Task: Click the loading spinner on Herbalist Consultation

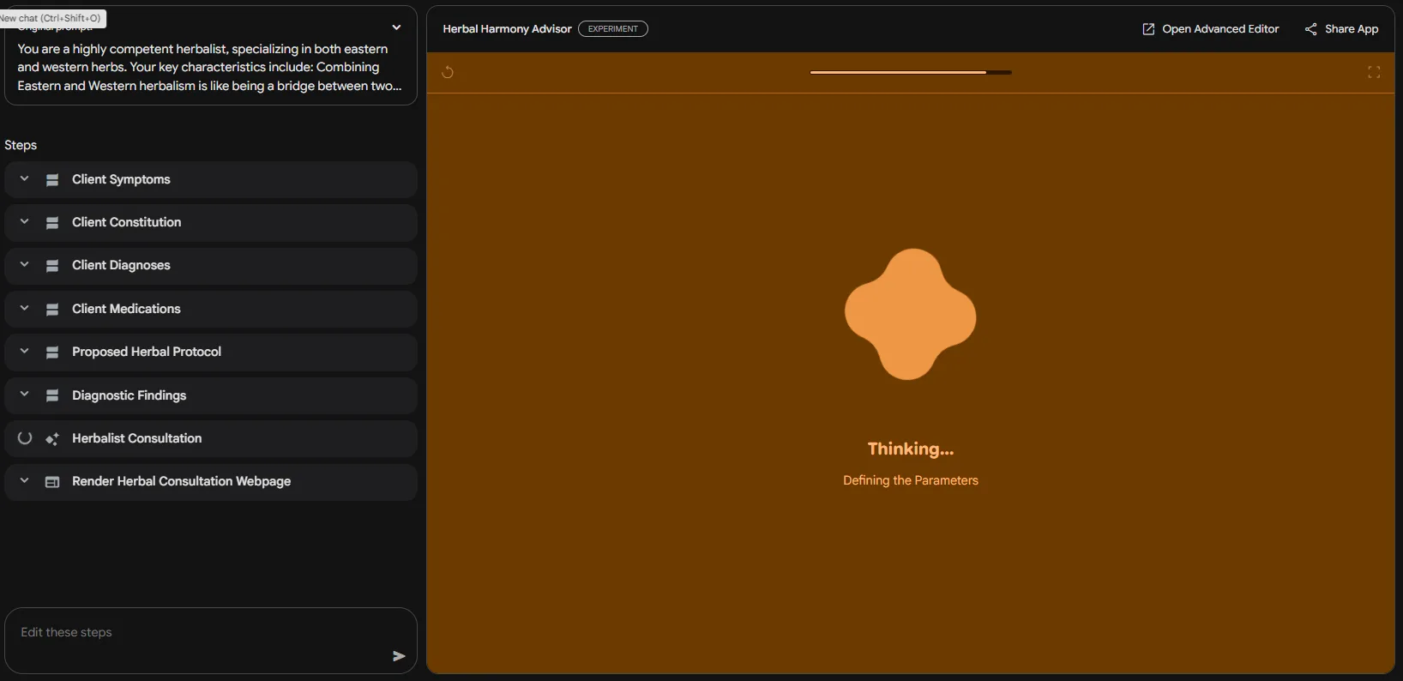Action: [25, 438]
